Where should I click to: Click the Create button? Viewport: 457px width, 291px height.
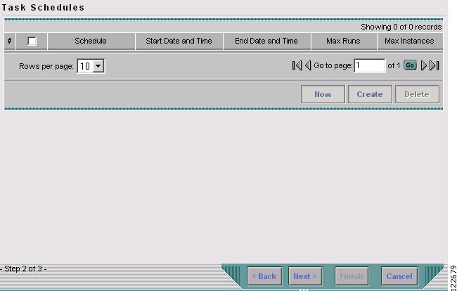[370, 94]
